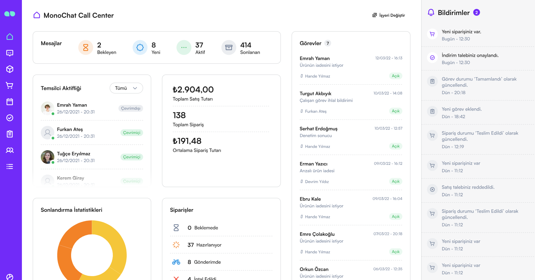Viewport: 535px width, 280px height.
Task: Click the İşyeri Değiştir button
Action: coord(389,15)
